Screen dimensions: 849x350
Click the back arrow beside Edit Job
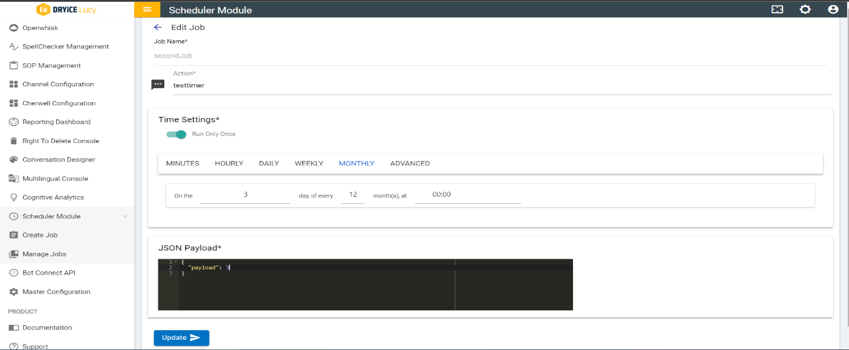[x=158, y=27]
